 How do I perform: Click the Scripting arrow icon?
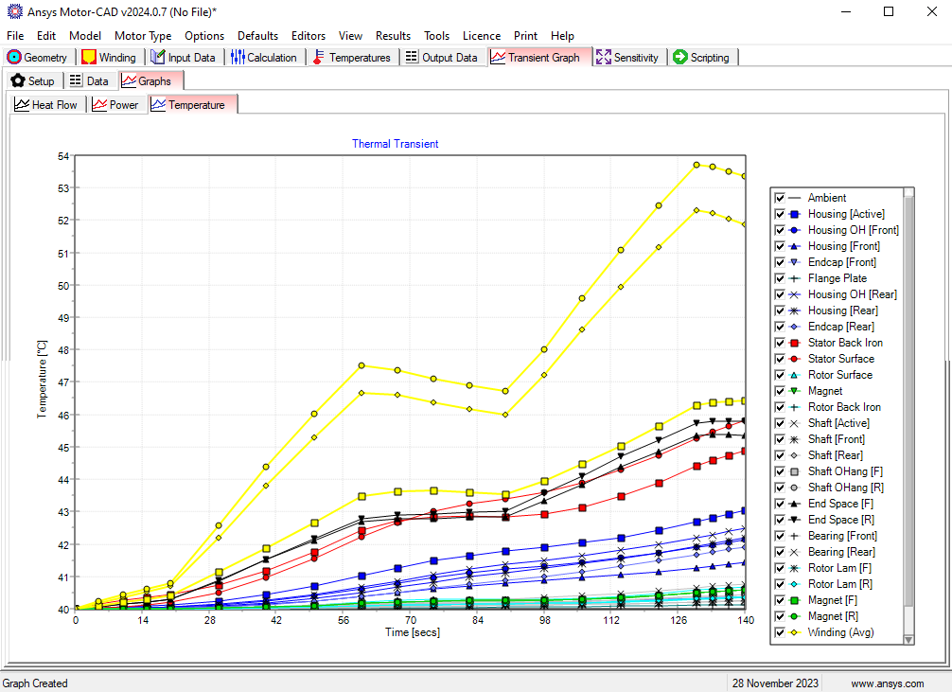pos(680,57)
